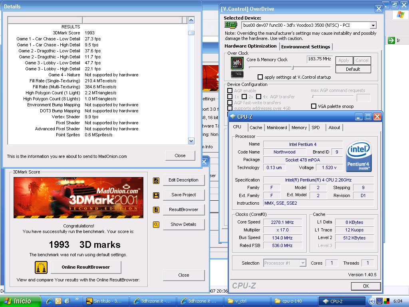Click the ResultBrowser document search icon
The image size is (409, 307).
[156, 210]
